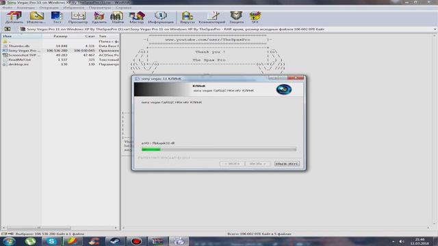Open the Комментарий (Comment) tool
The width and height of the screenshot is (438, 246).
coord(212,17)
